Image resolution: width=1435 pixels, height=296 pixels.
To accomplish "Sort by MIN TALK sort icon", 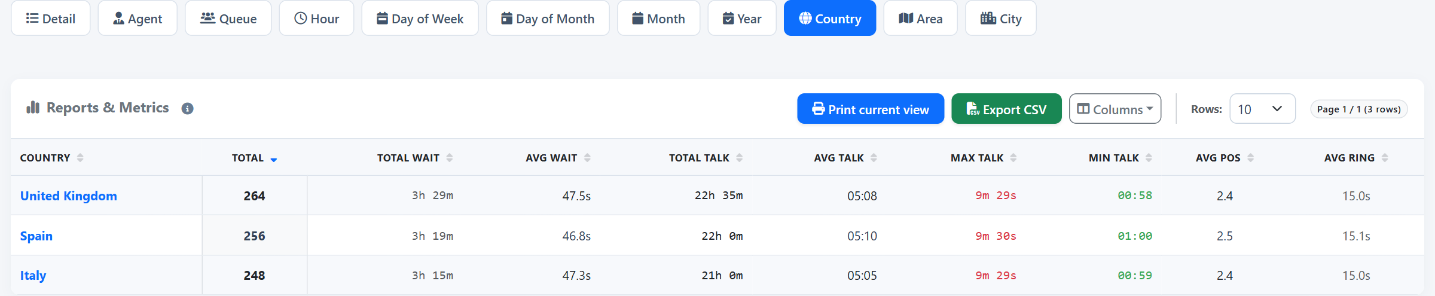I will (x=1149, y=158).
